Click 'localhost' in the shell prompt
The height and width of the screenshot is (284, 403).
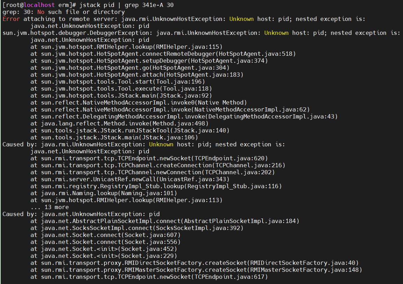point(39,5)
